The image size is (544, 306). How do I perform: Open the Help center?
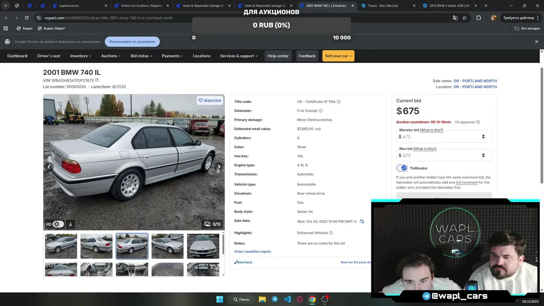click(278, 56)
